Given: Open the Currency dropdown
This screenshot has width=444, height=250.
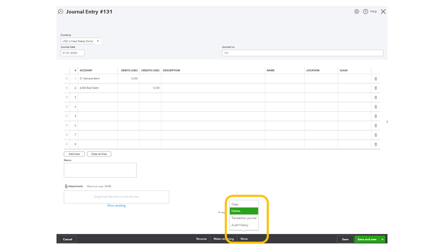Looking at the screenshot, I should coord(81,41).
